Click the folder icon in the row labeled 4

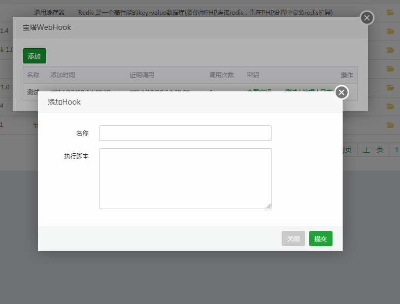390,106
